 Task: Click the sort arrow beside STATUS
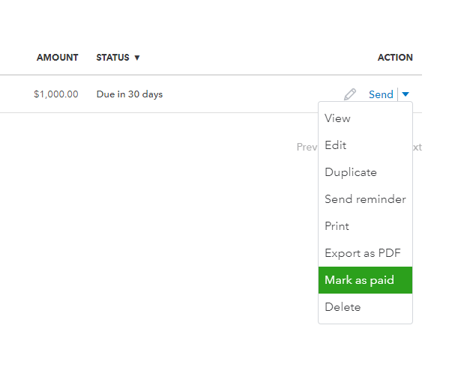point(137,58)
